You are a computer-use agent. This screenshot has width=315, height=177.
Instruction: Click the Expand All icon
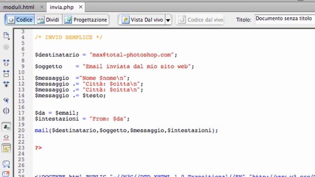[x=6, y=84]
